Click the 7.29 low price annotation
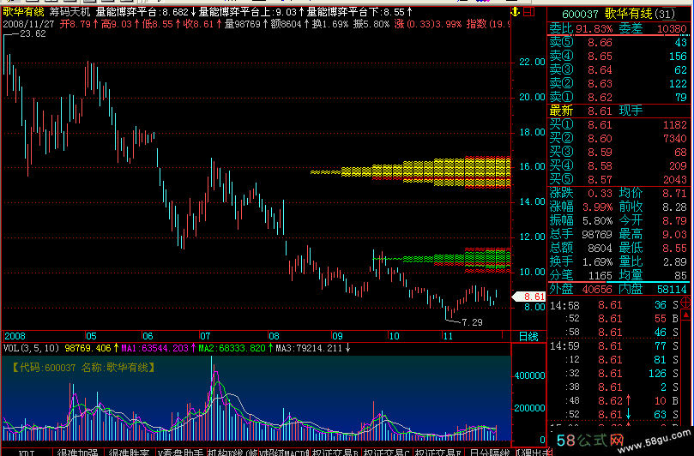Screen dimensions: 694x456 pos(473,322)
